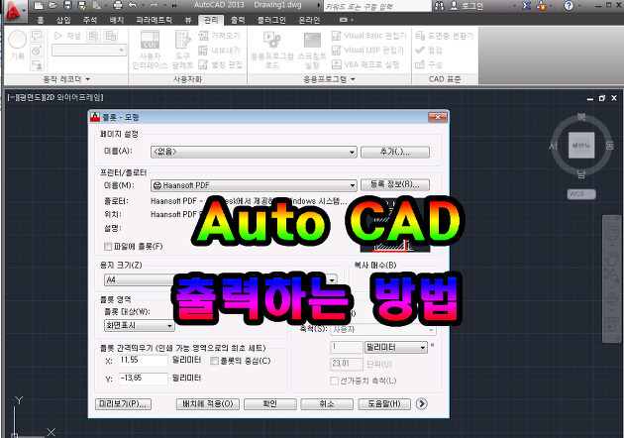Click the 배치에 적용(O) button

208,404
